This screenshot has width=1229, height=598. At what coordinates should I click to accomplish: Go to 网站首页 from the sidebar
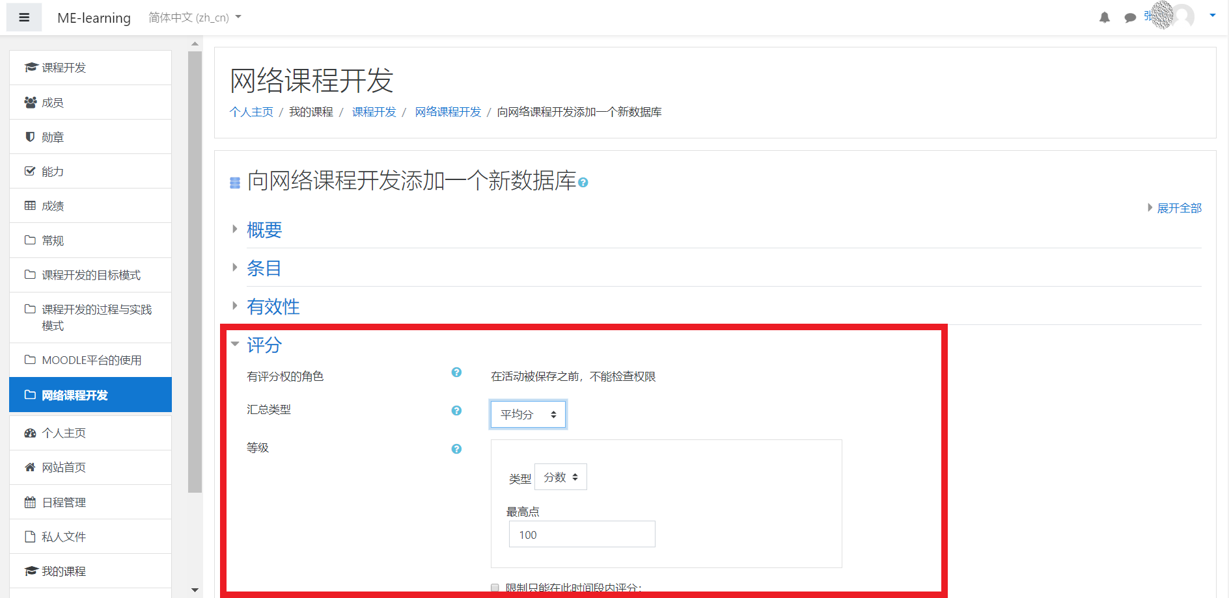[x=62, y=467]
